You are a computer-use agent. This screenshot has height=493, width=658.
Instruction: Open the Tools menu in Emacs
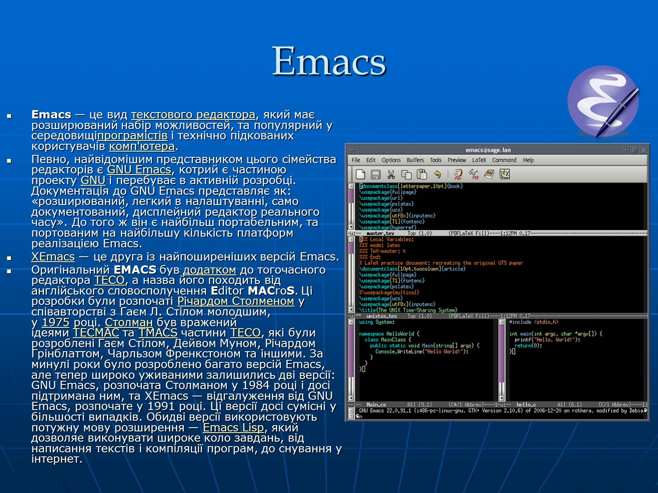coord(436,160)
